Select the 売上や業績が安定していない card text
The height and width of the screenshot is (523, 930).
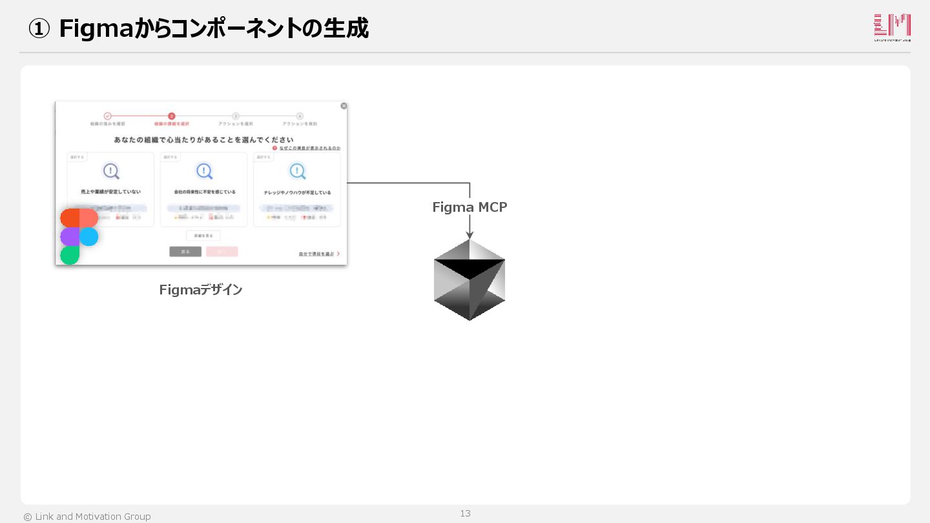click(111, 192)
